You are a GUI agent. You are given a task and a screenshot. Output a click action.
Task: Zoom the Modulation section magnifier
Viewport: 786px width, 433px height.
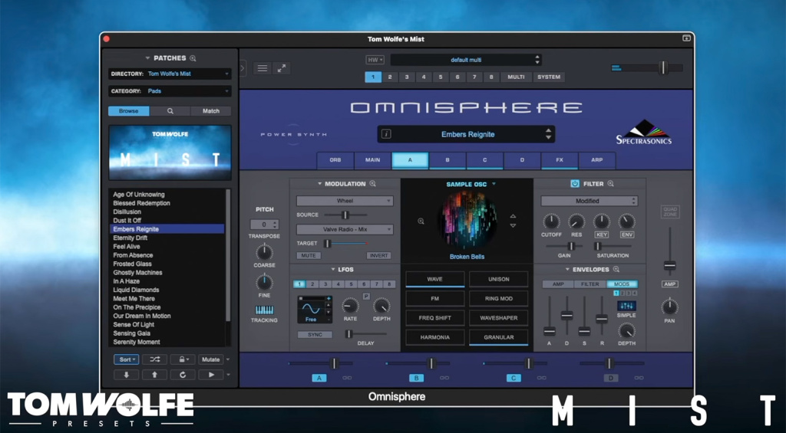point(372,184)
